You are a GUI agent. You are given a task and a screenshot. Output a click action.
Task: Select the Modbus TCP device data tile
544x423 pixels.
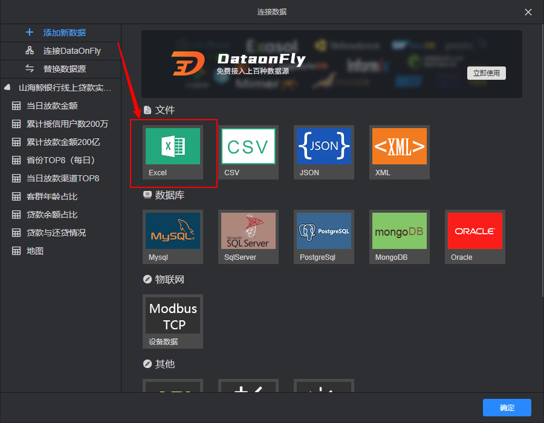(x=173, y=321)
